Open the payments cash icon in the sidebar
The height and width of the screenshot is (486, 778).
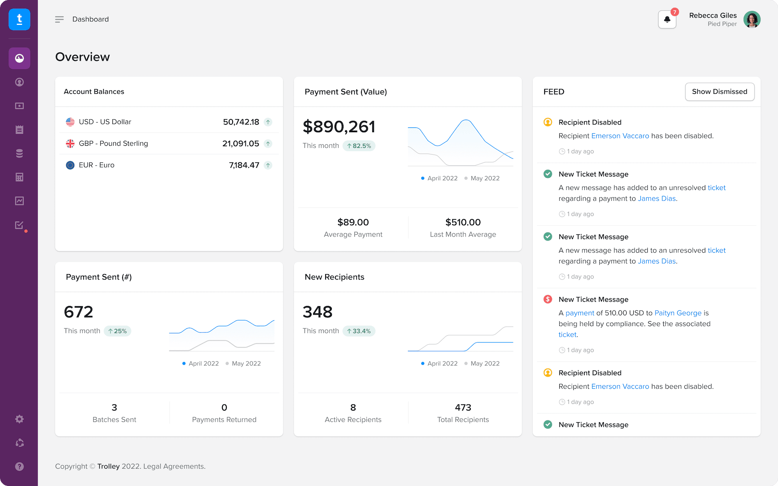(x=19, y=106)
